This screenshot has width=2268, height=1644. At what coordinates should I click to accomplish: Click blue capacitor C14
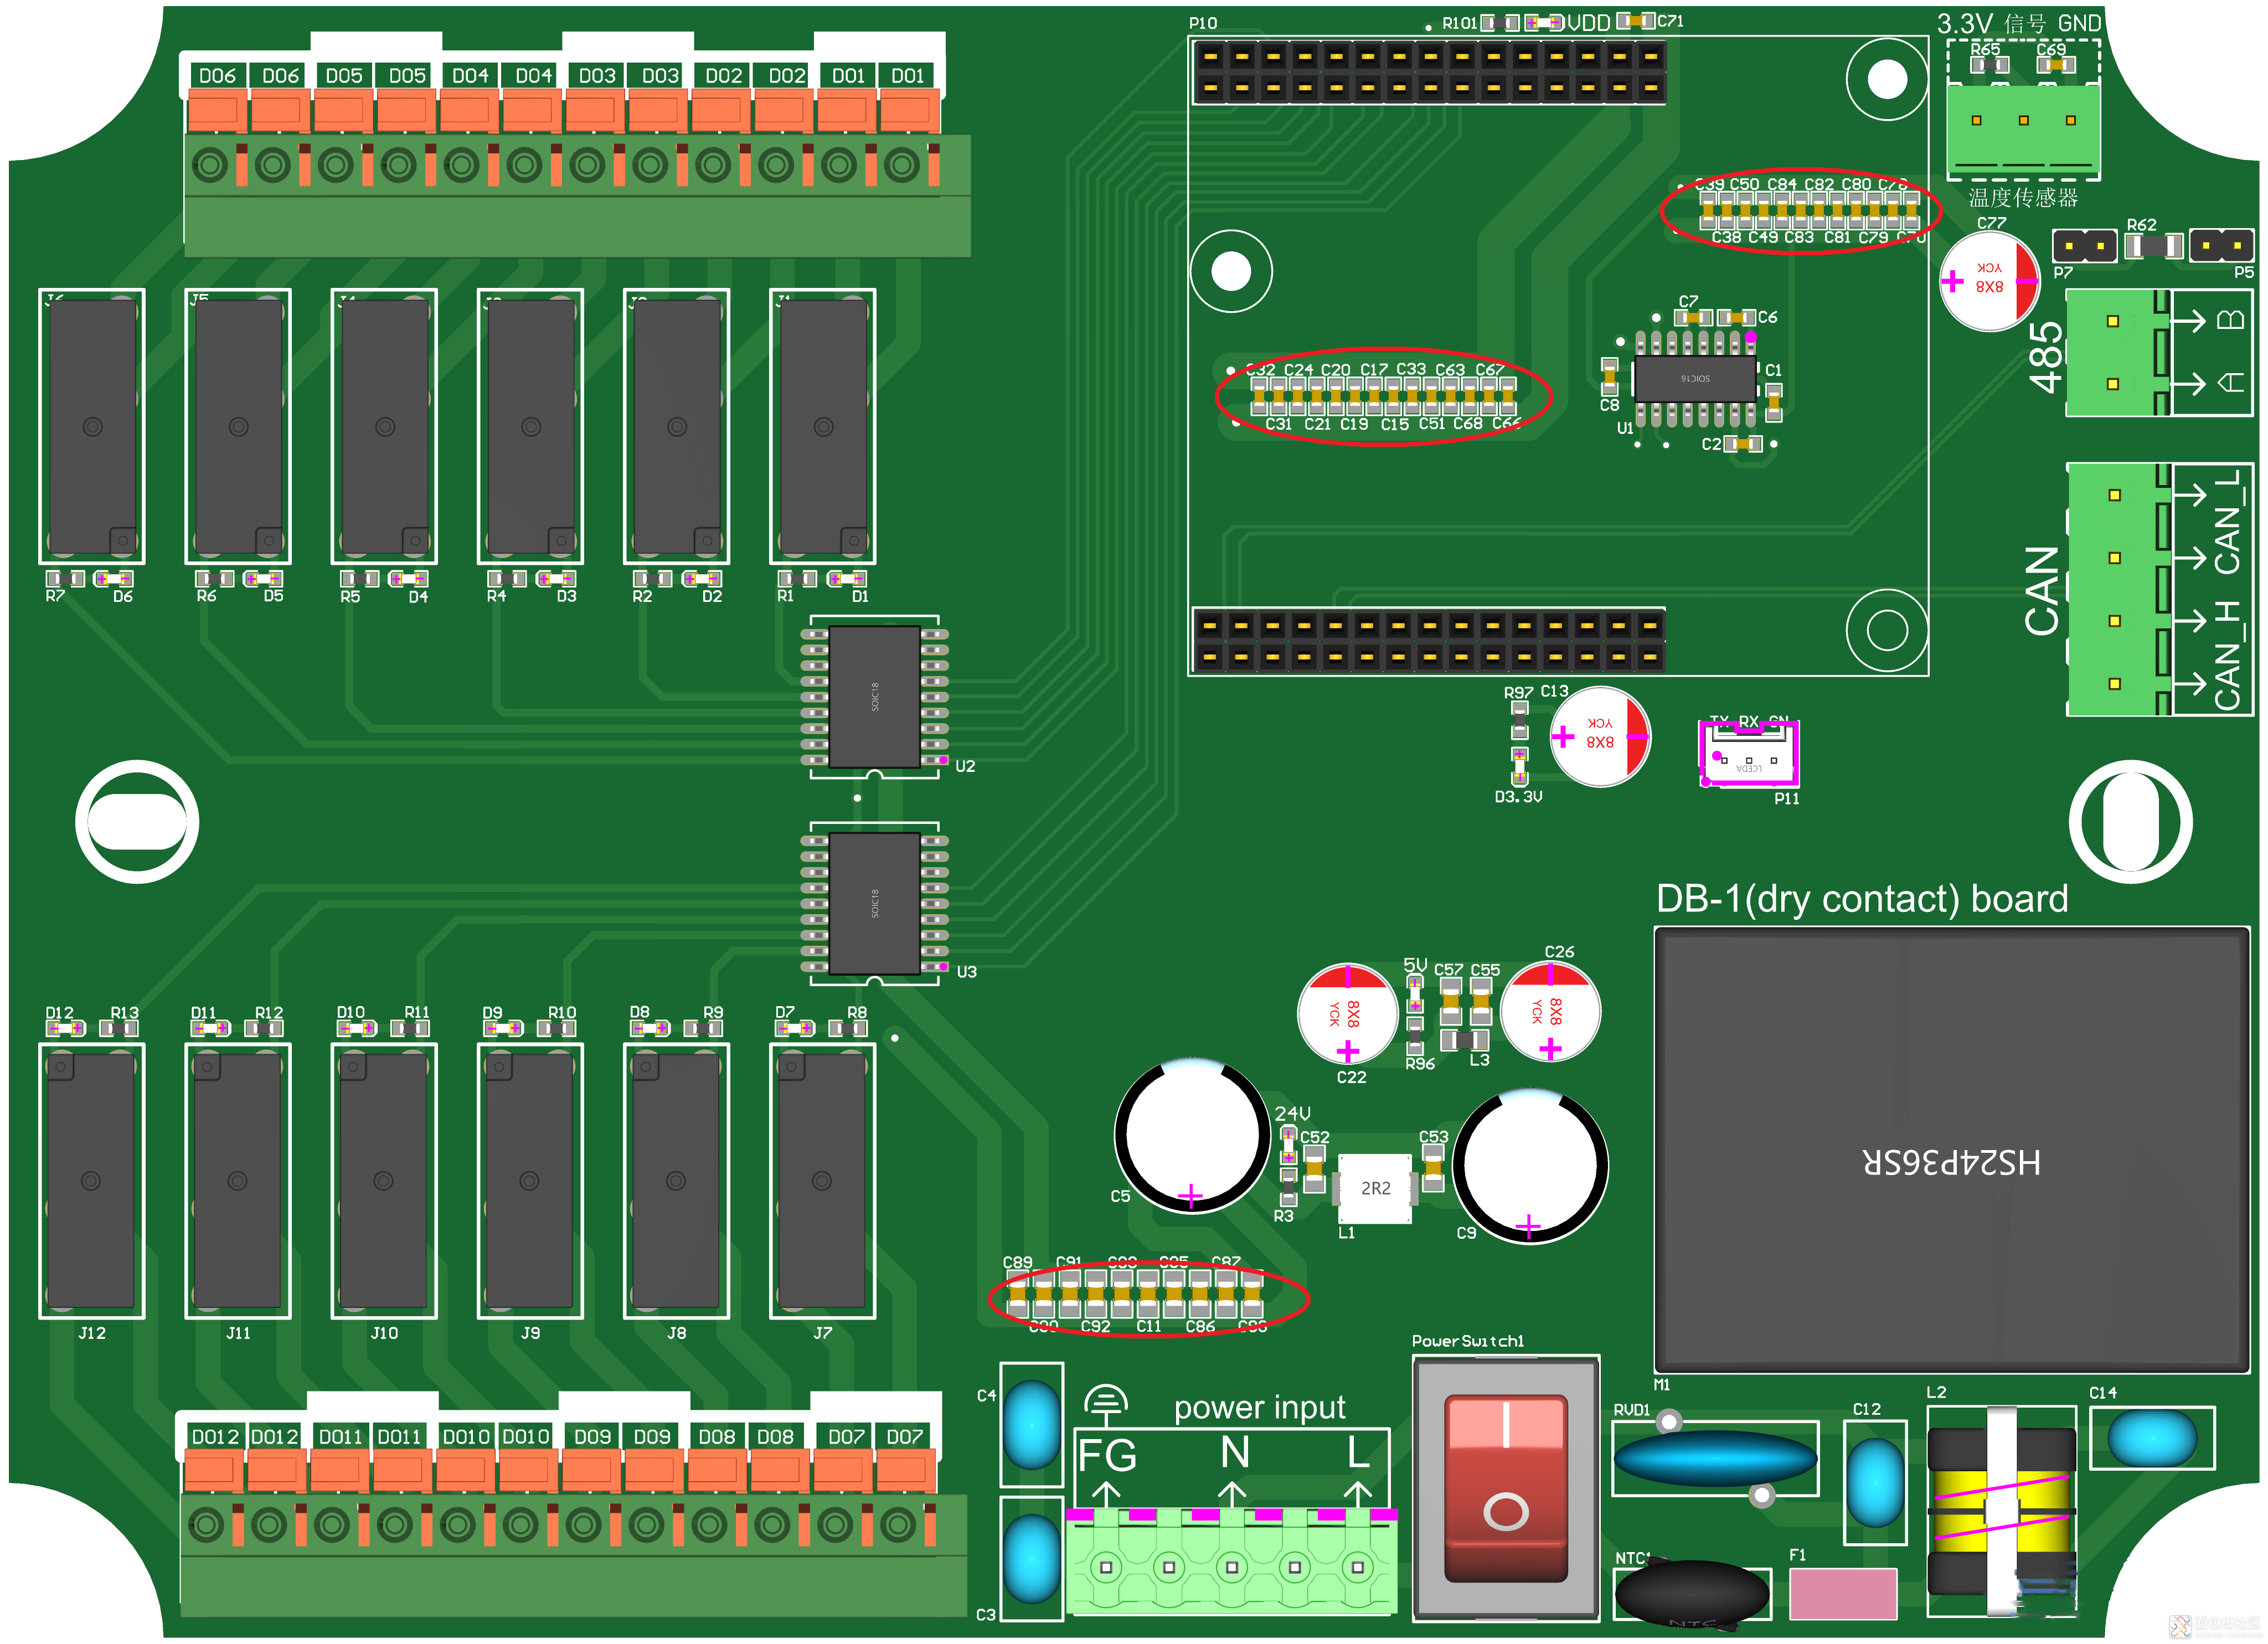(2152, 1438)
